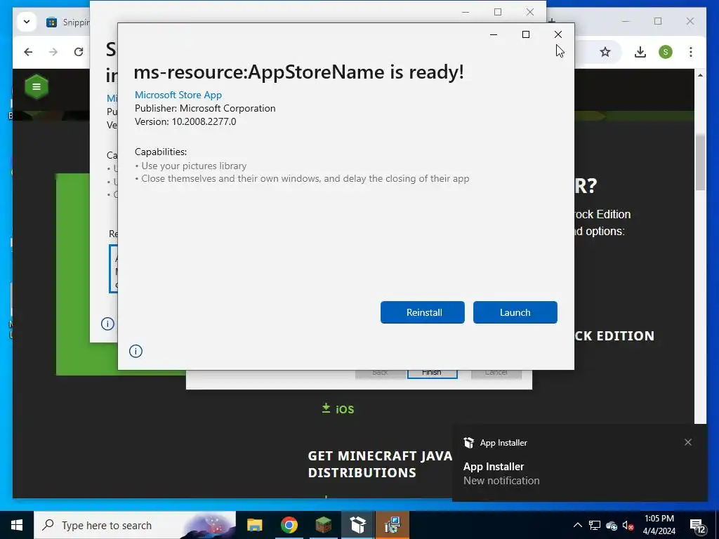Open the Action Center notifications icon
The width and height of the screenshot is (719, 539).
[697, 526]
